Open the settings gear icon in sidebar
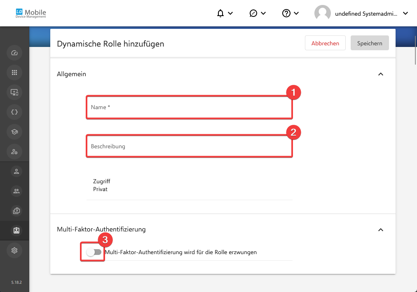The width and height of the screenshot is (417, 292). 14,250
